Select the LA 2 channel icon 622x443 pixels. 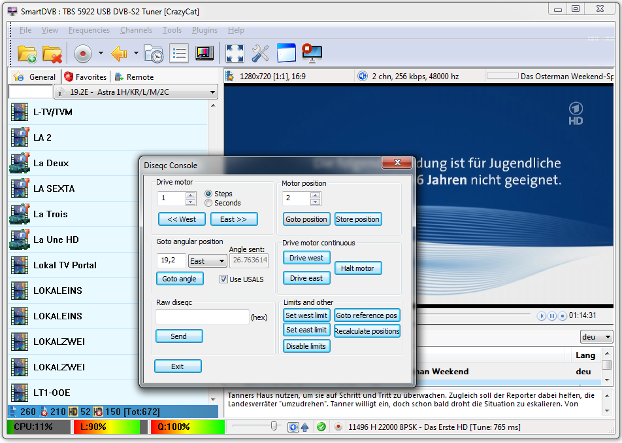(20, 137)
